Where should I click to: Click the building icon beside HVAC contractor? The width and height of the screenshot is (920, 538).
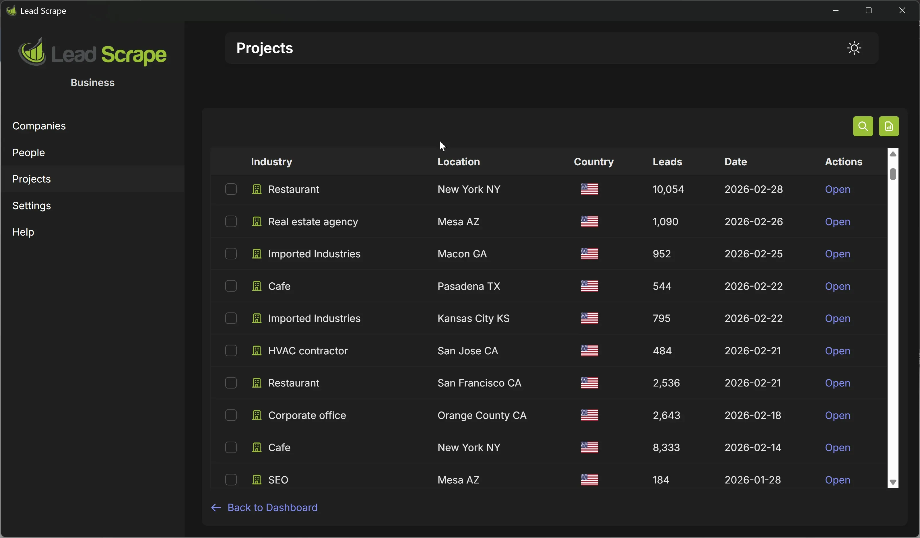(257, 351)
